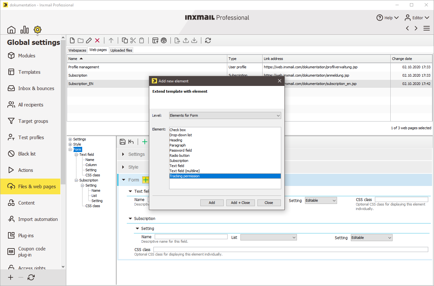
Task: Open the Home tab icon
Action: pyautogui.click(x=11, y=30)
